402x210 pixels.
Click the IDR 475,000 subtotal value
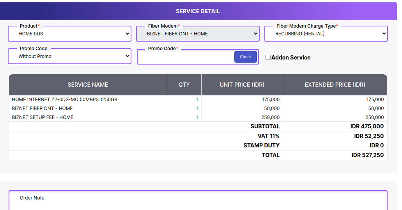click(x=367, y=126)
